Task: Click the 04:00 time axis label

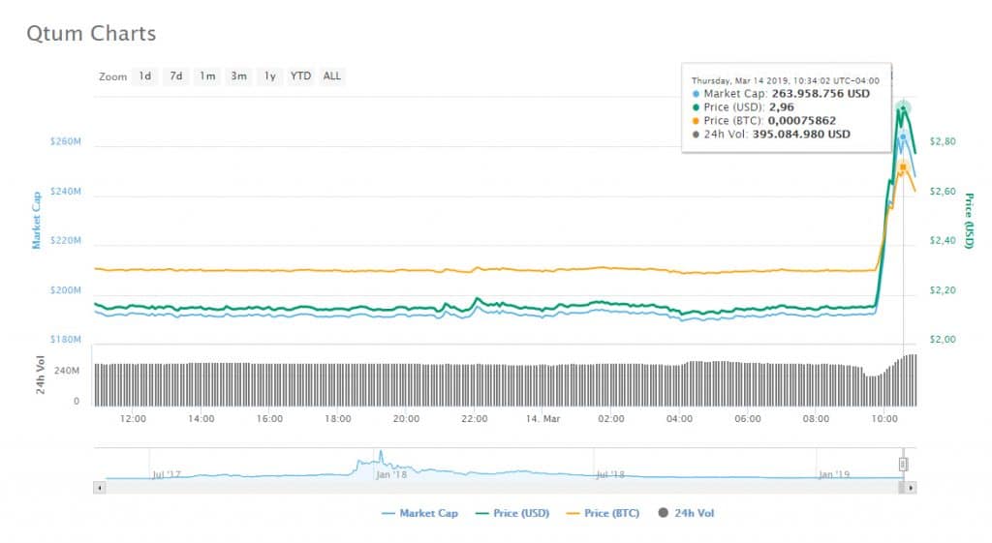Action: tap(679, 418)
